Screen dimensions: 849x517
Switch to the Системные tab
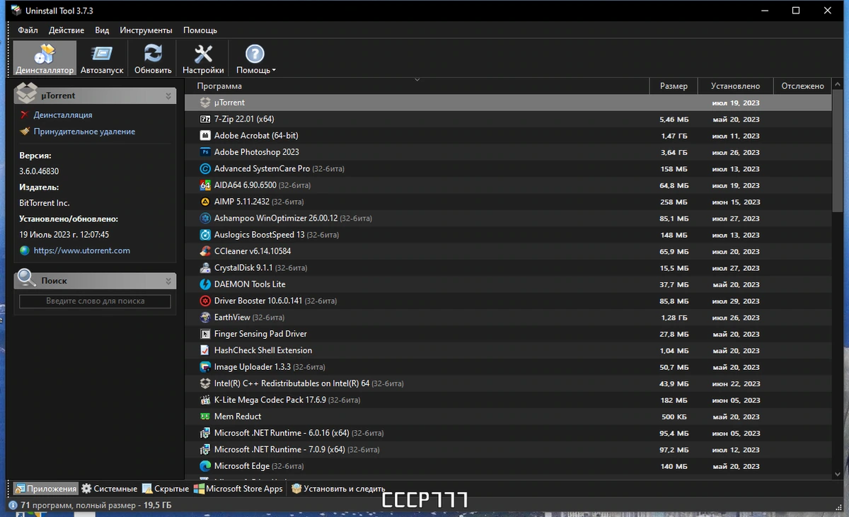(x=109, y=489)
